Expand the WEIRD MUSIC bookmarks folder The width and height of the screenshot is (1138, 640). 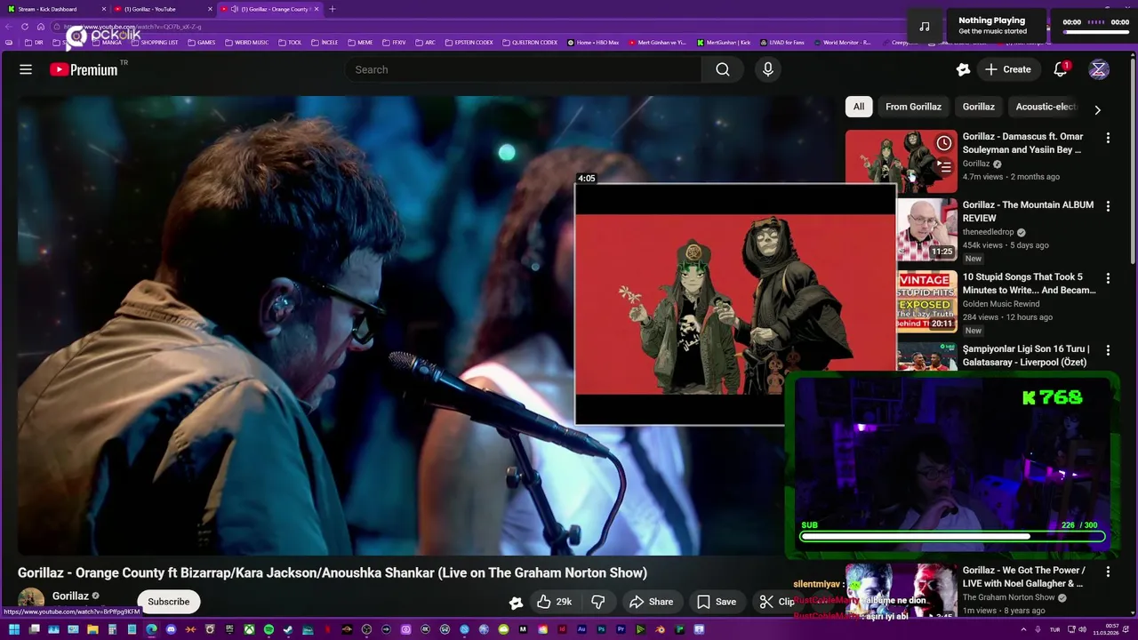(x=246, y=43)
